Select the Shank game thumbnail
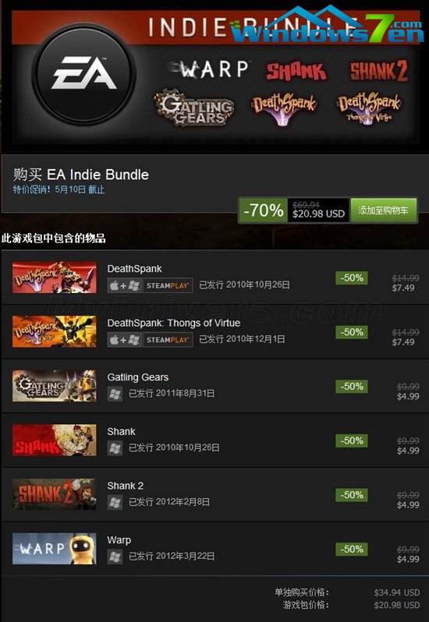429x622 pixels. 55,440
